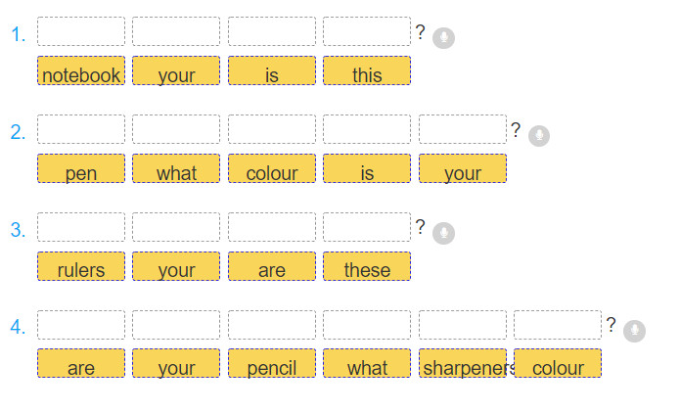Choose the 'what' tile in sentence 2

[x=176, y=168]
